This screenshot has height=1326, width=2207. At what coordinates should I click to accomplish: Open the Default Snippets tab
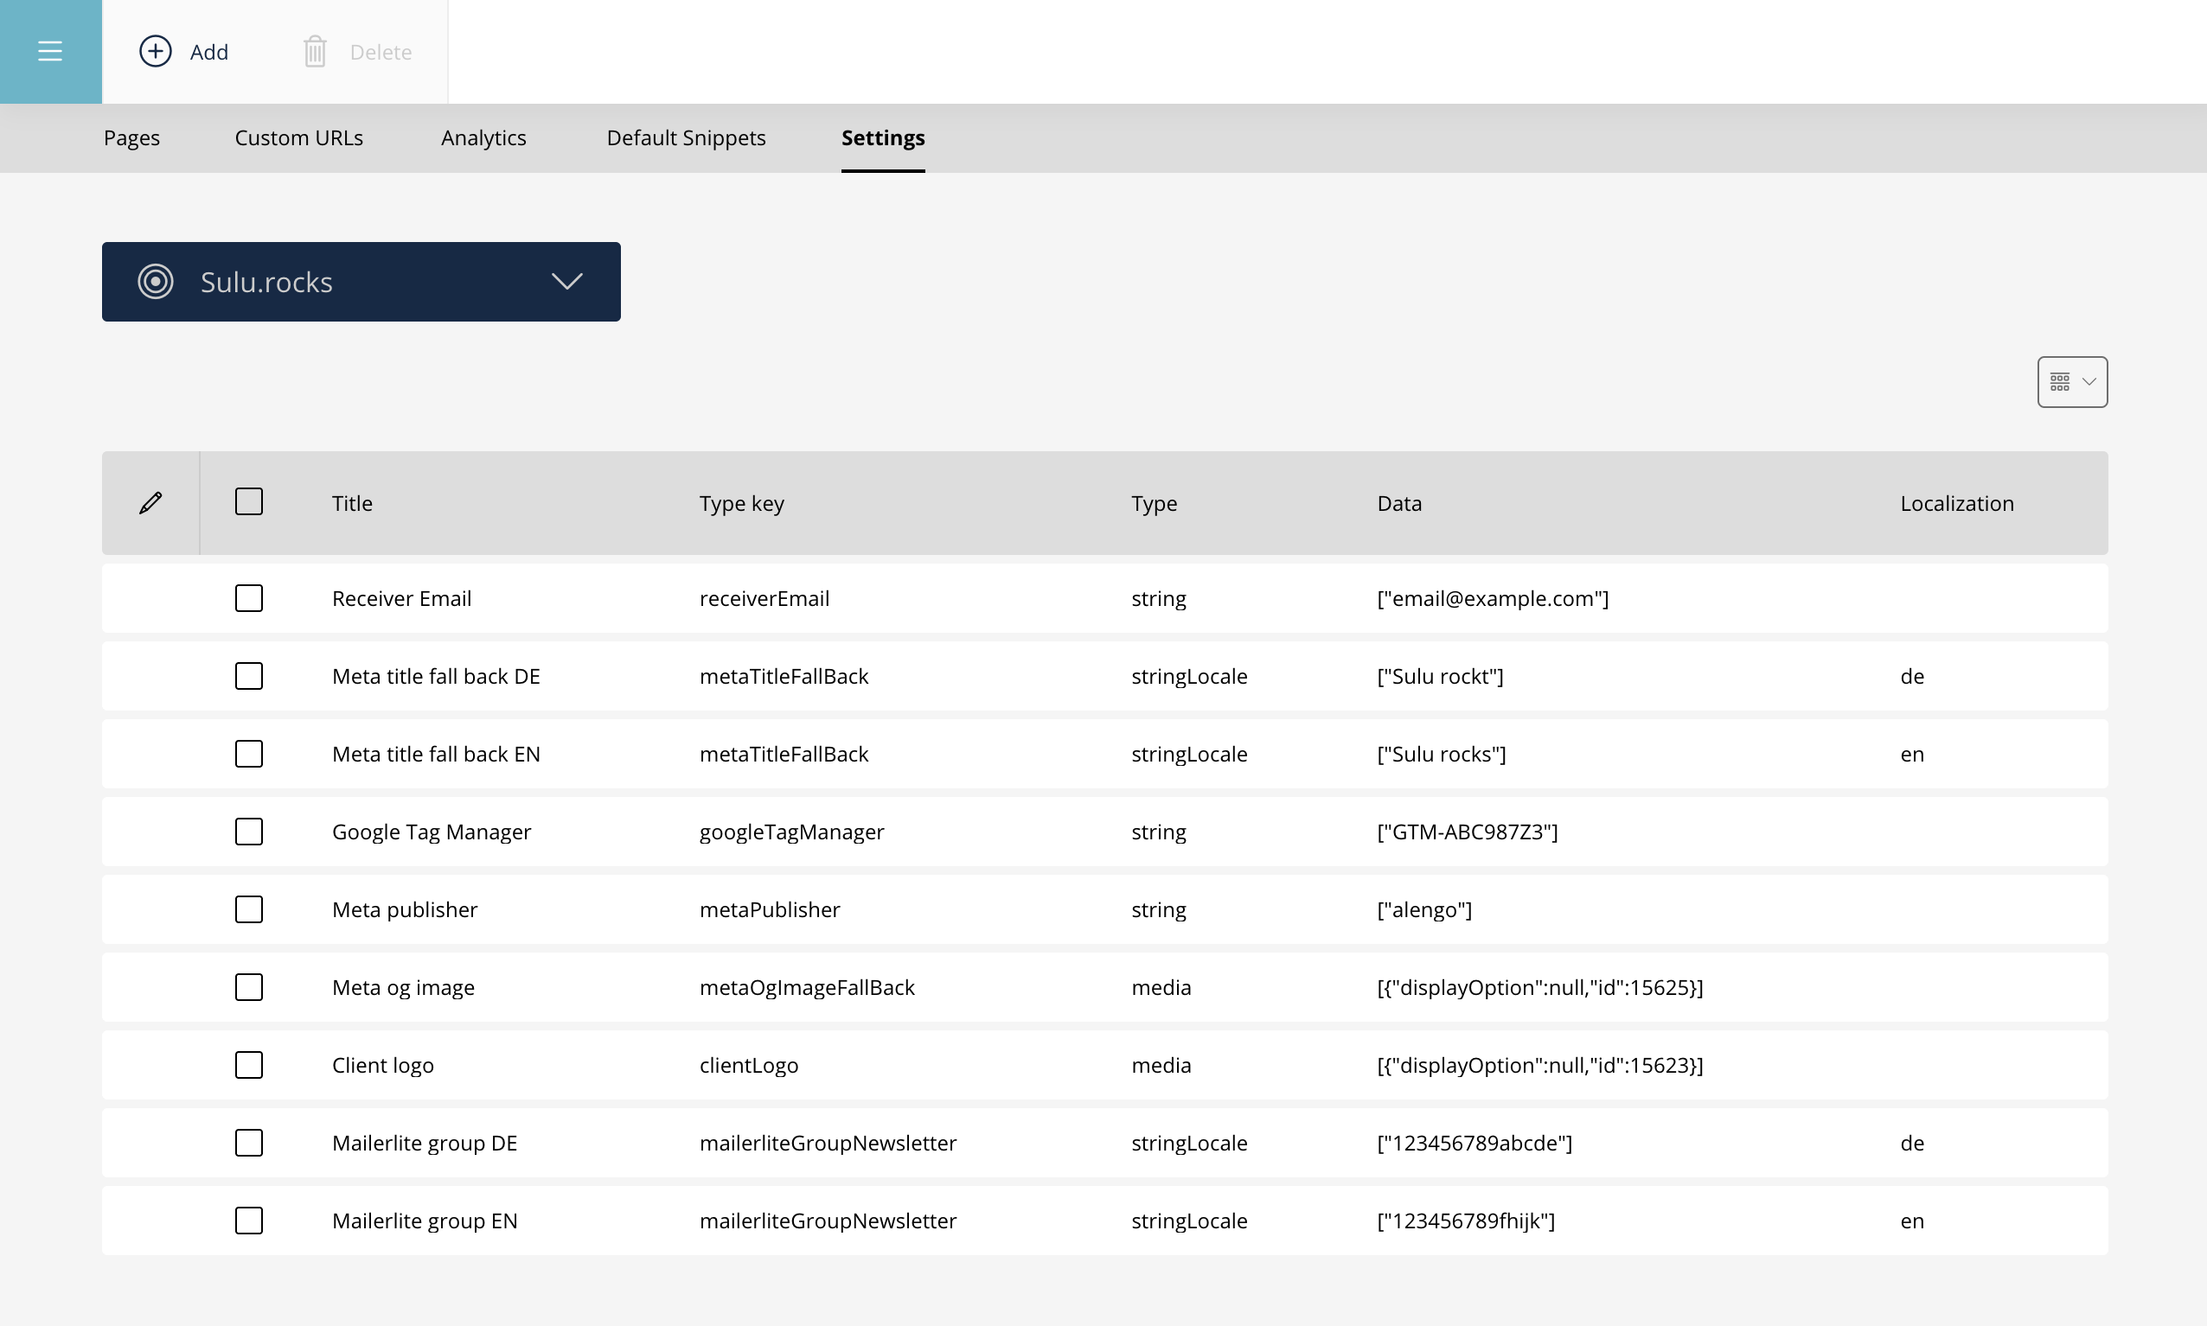click(686, 138)
